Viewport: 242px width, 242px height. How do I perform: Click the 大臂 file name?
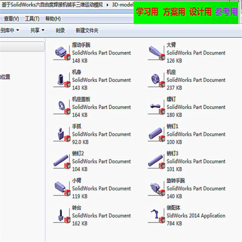click(171, 45)
